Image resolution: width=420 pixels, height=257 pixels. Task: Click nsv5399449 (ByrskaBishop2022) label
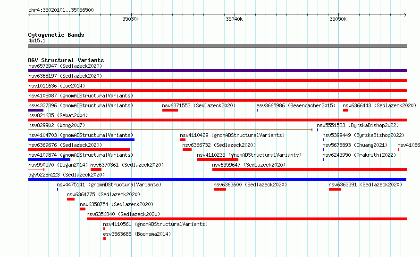(x=363, y=135)
